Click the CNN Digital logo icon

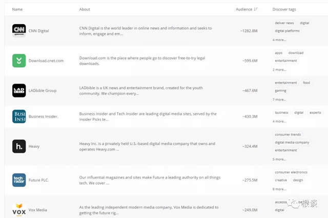point(19,31)
